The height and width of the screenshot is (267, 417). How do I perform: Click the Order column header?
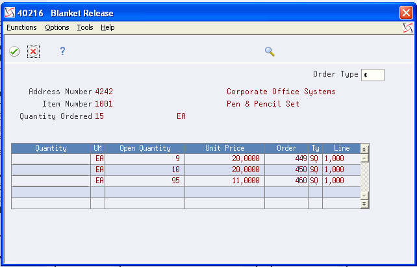tap(286, 148)
